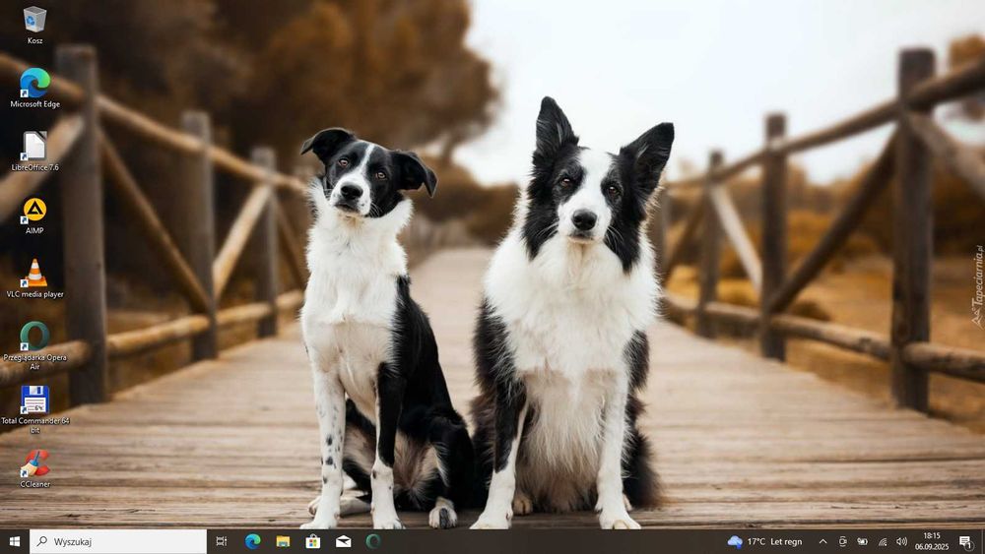The height and width of the screenshot is (554, 985).
Task: Check the battery status tray icon
Action: point(863,541)
